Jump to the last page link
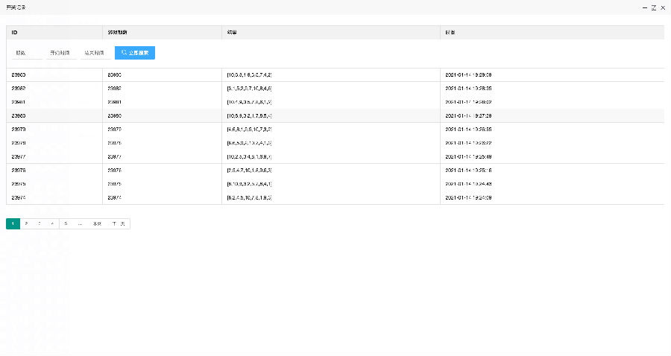The height and width of the screenshot is (356, 671). (97, 223)
